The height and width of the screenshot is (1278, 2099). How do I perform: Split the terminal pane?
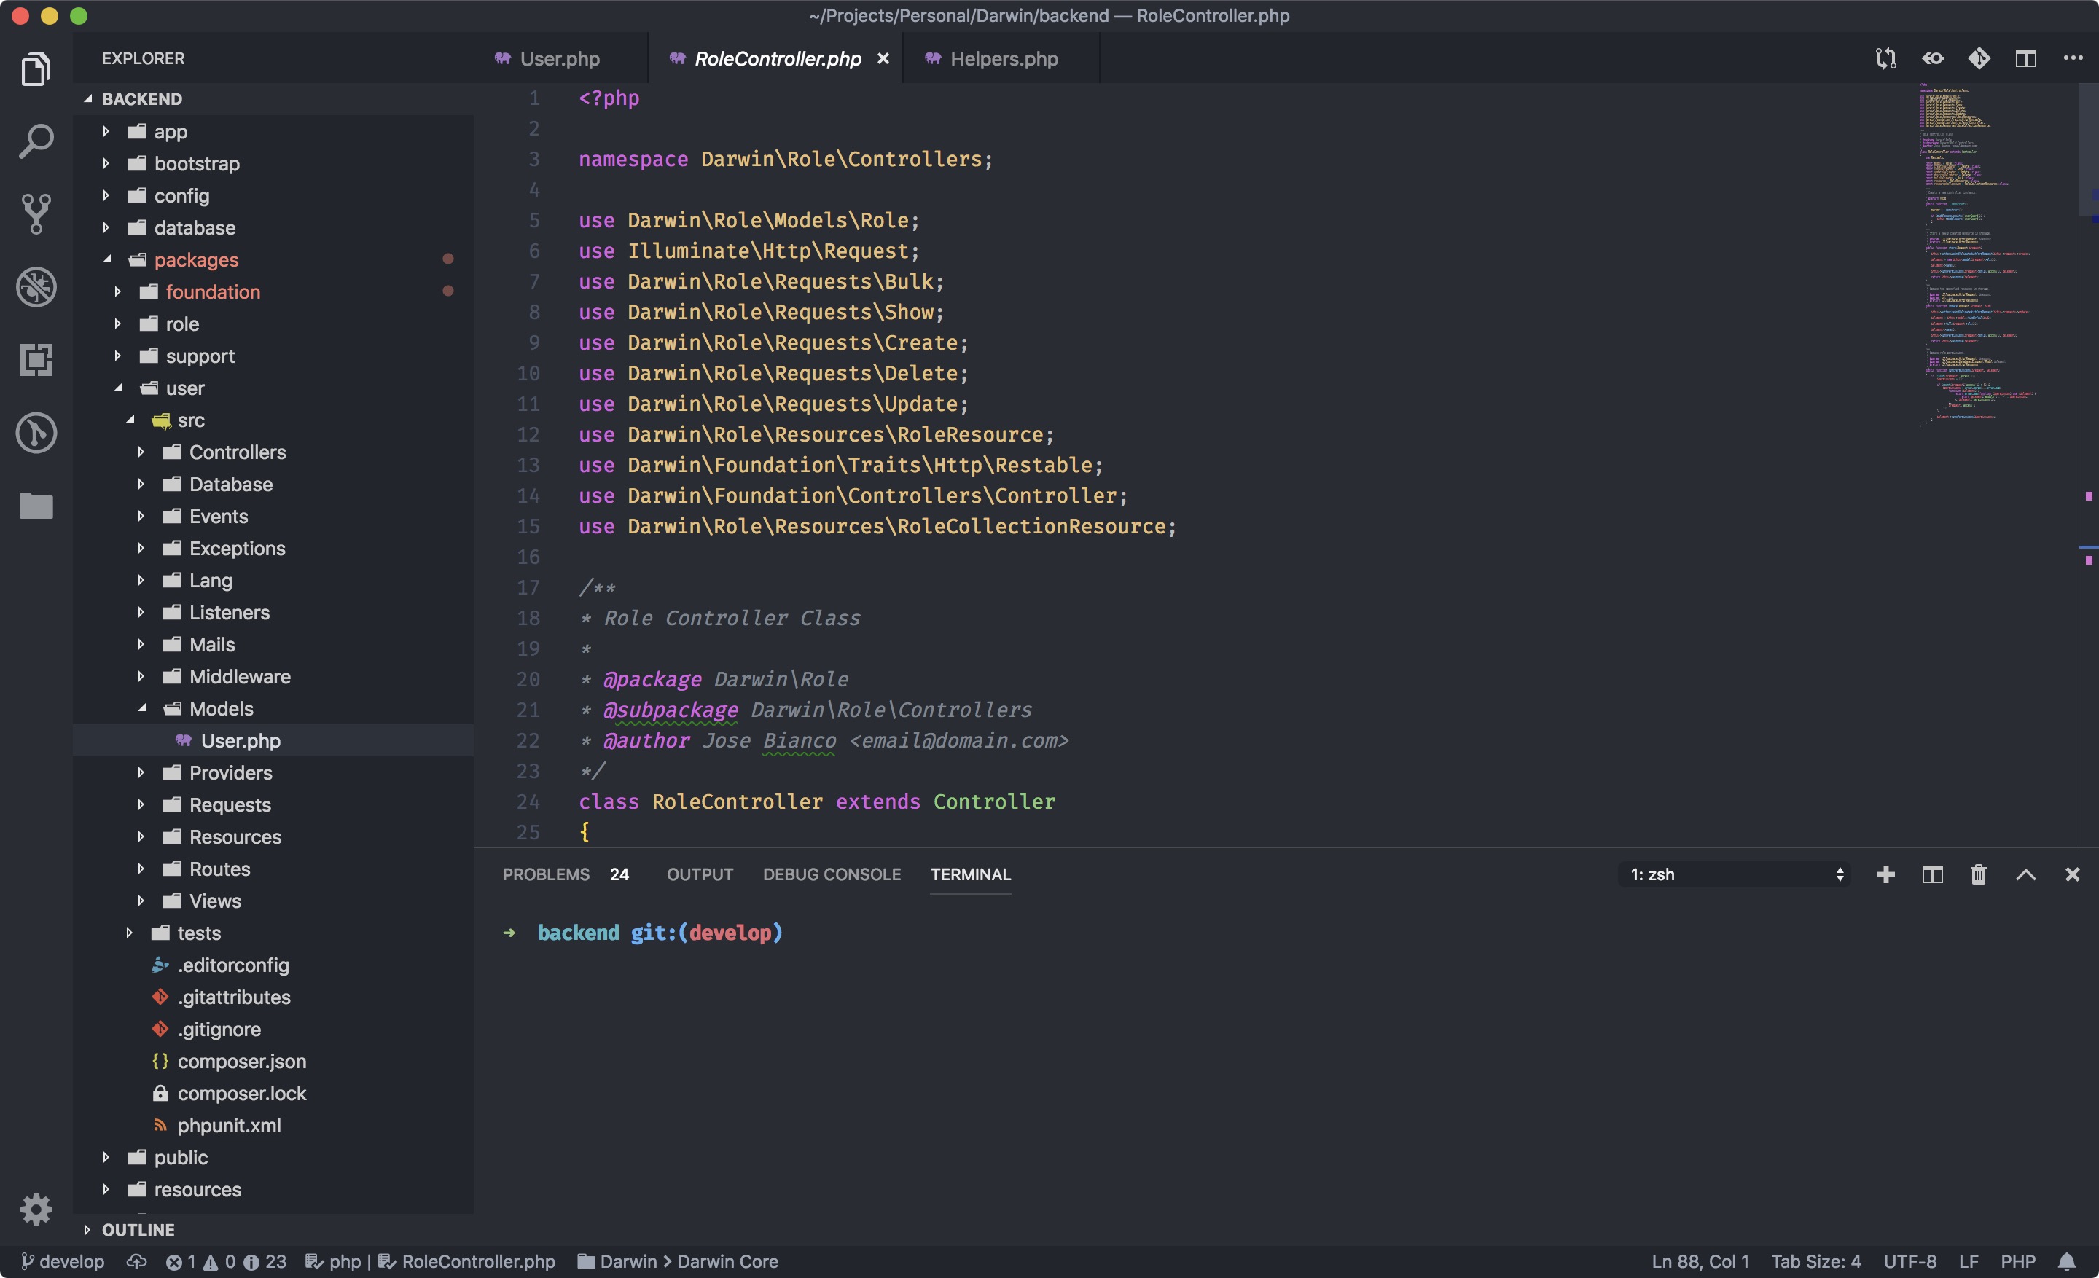pyautogui.click(x=1931, y=874)
